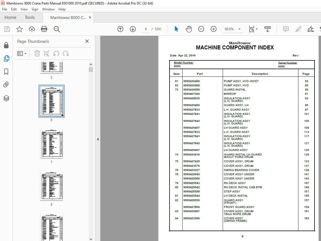Image resolution: width=321 pixels, height=241 pixels.
Task: Click description PUMP ASSY, HYD HOIST
Action: [241, 81]
